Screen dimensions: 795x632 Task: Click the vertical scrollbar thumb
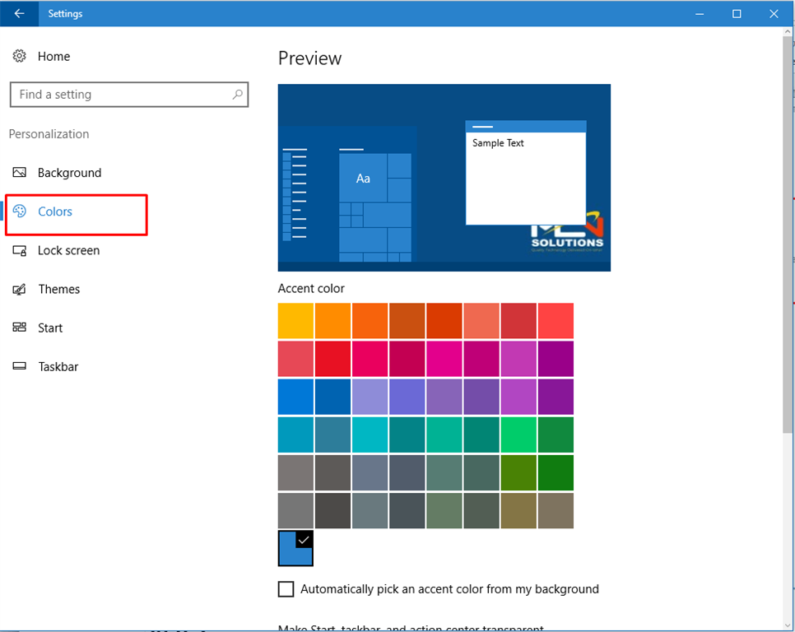coord(788,235)
